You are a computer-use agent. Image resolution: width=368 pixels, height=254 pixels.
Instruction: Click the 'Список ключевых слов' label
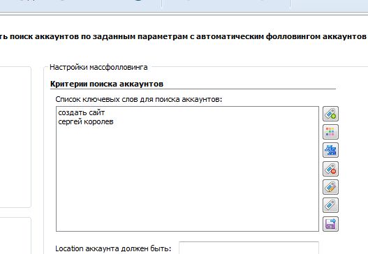pos(139,100)
